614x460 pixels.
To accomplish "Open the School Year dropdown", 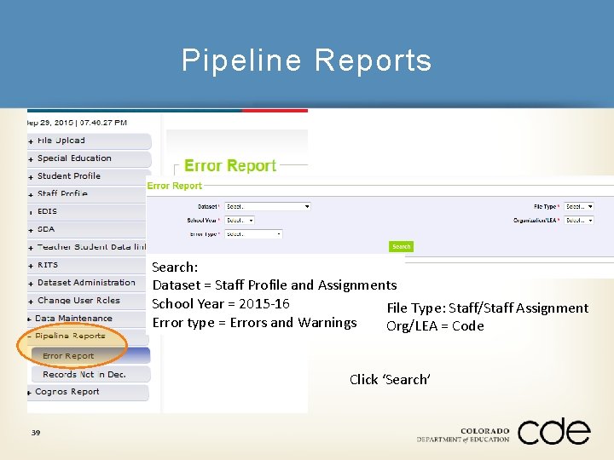I will click(240, 221).
